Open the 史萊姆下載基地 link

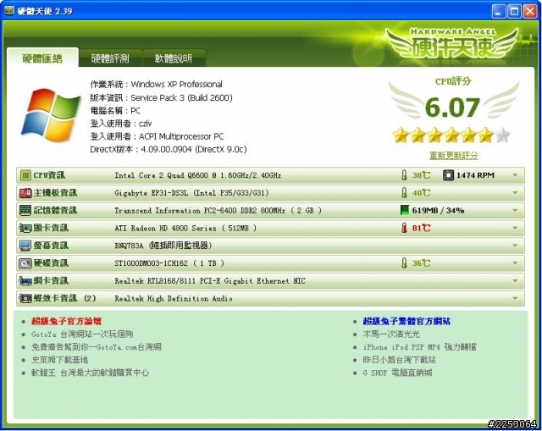(x=59, y=360)
